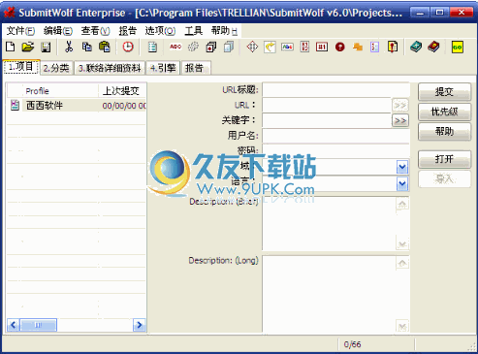Click into the 关键字 input field
This screenshot has width=478, height=354.
click(327, 120)
